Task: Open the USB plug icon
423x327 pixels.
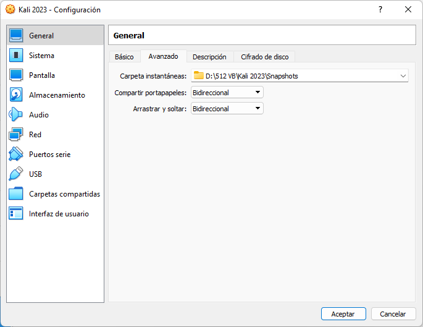Action: point(16,174)
